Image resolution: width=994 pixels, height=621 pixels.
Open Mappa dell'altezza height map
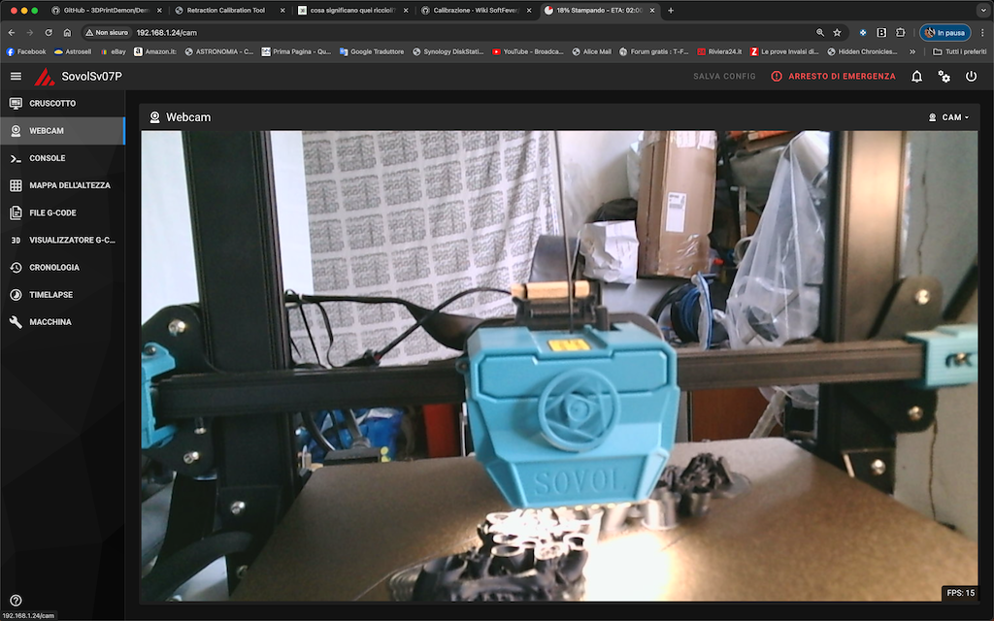[x=68, y=185]
